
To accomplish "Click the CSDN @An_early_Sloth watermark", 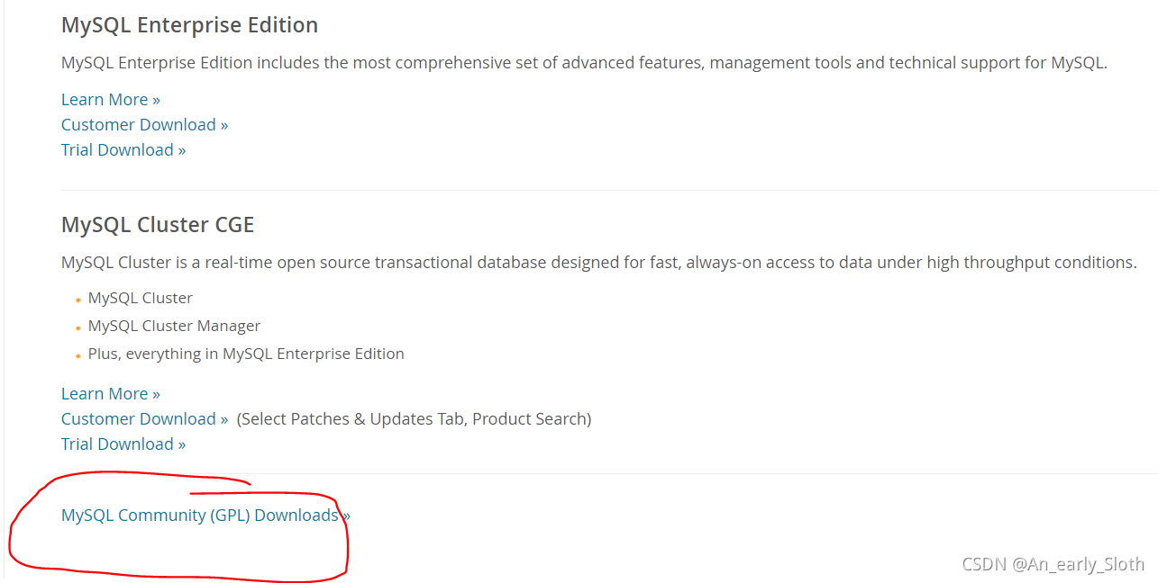I will click(1053, 564).
